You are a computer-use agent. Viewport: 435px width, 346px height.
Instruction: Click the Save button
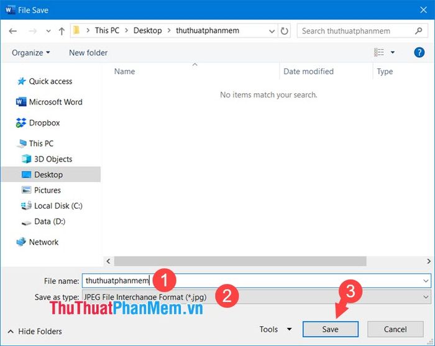click(x=330, y=329)
